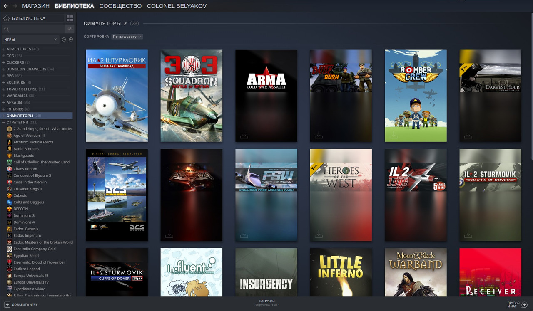The image size is (533, 311).
Task: Click Endless Legend game icon
Action: (x=10, y=269)
